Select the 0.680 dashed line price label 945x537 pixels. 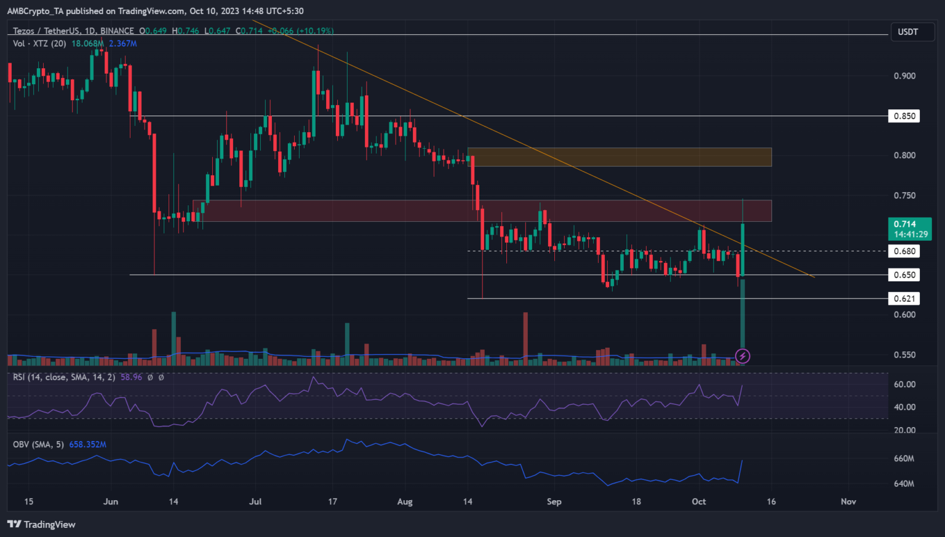point(904,251)
